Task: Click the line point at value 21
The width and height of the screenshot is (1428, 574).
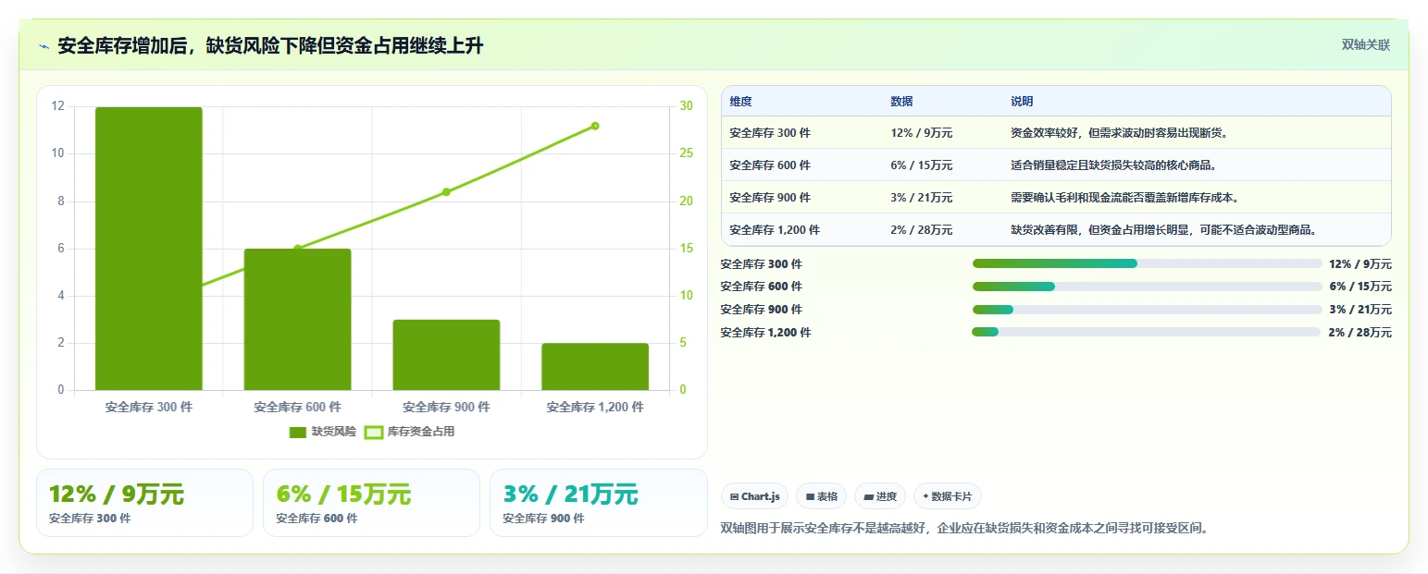Action: (x=446, y=192)
